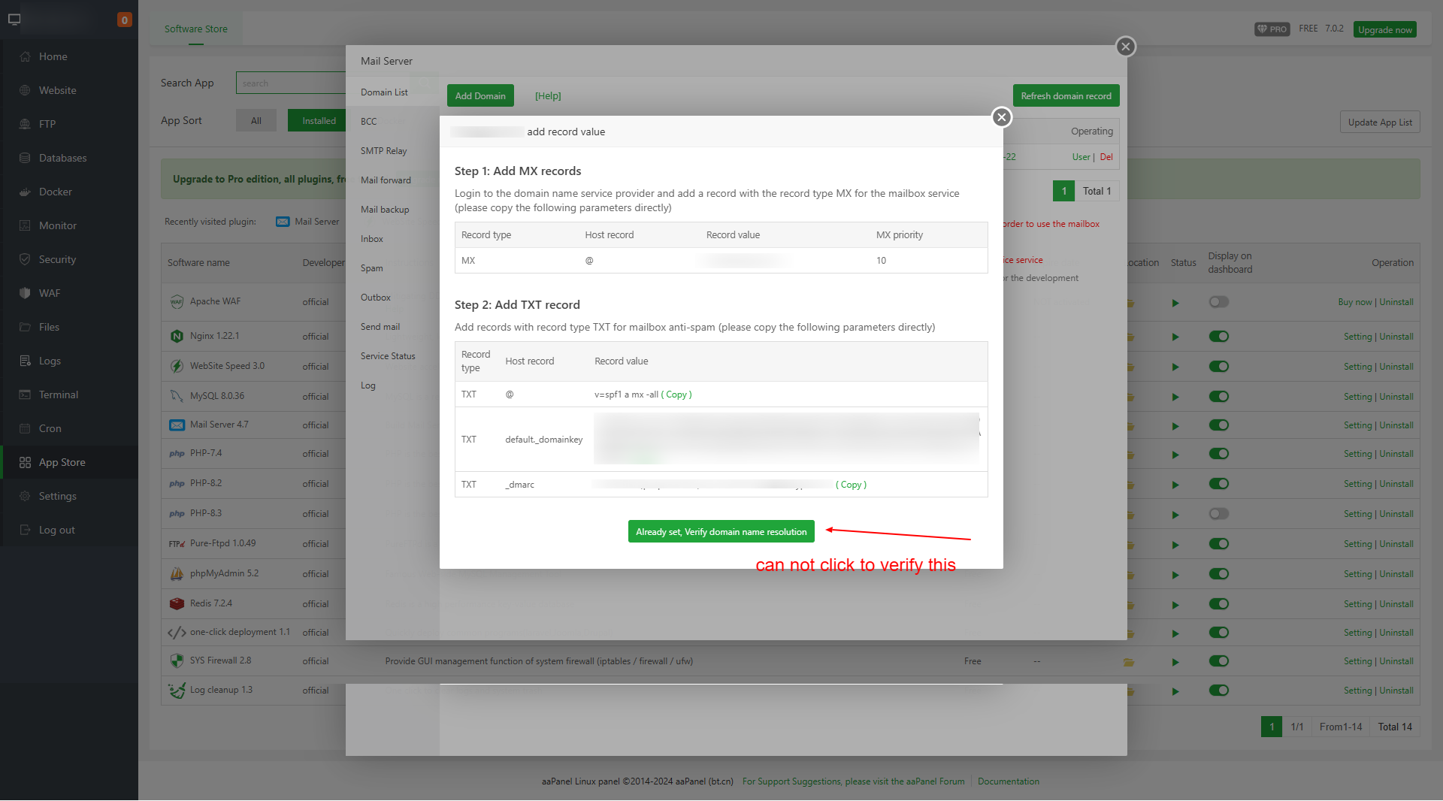Click the Redis 7.2.4 icon
Viewport: 1443px width, 801px height.
[177, 603]
